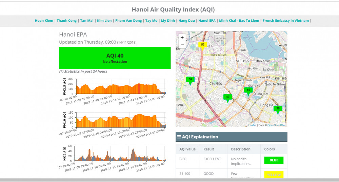Screen dimensions: 339x182
Task: Click the green map marker showing 30
Action: click(278, 109)
